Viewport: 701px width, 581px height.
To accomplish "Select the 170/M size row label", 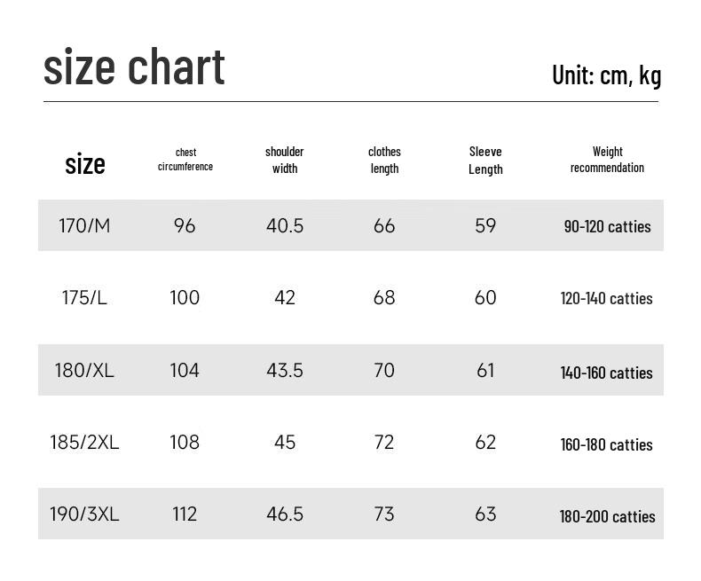I will [84, 225].
